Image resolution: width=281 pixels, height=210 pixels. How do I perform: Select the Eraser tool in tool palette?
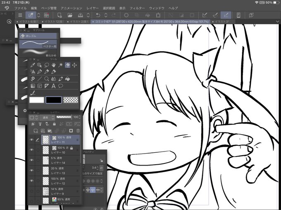(x=67, y=65)
